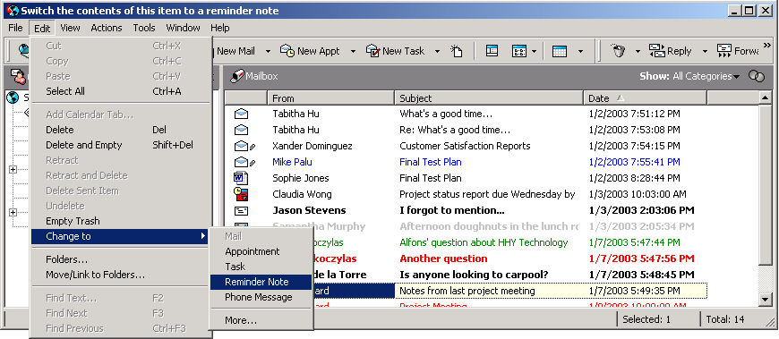The width and height of the screenshot is (779, 339).
Task: Click envelope icon for "Re: What's a good time..."
Action: [x=241, y=130]
